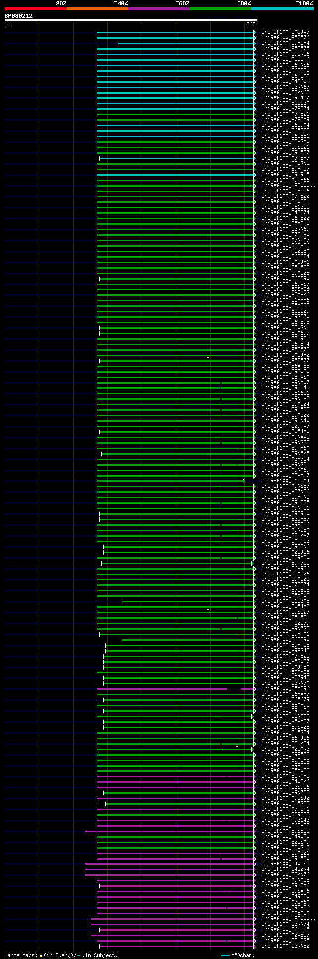Click the cyan ~100% identity legend segment
Screen dimensions: 318x959
(x=282, y=9)
